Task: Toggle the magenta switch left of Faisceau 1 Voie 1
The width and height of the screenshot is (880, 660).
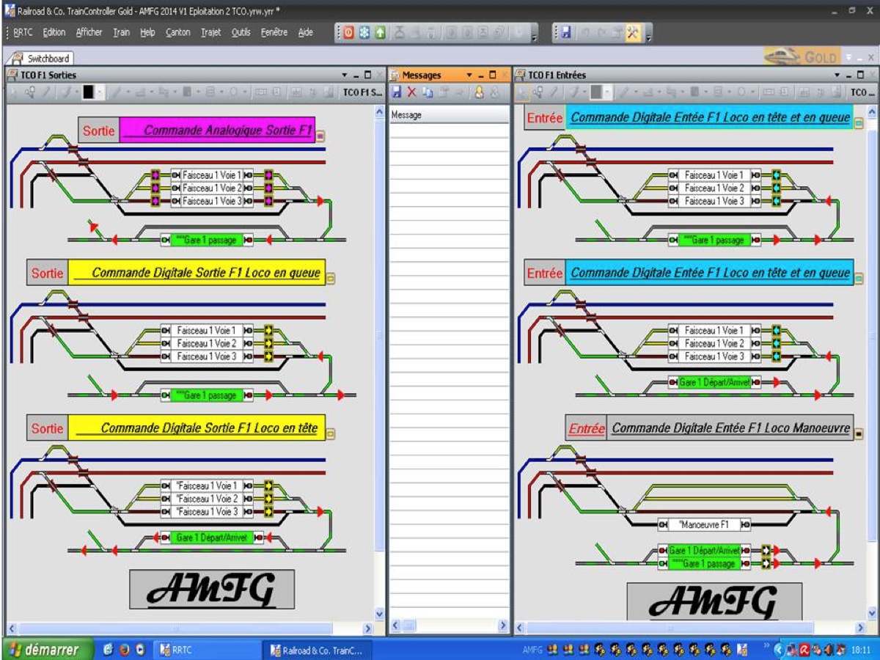Action: click(155, 175)
